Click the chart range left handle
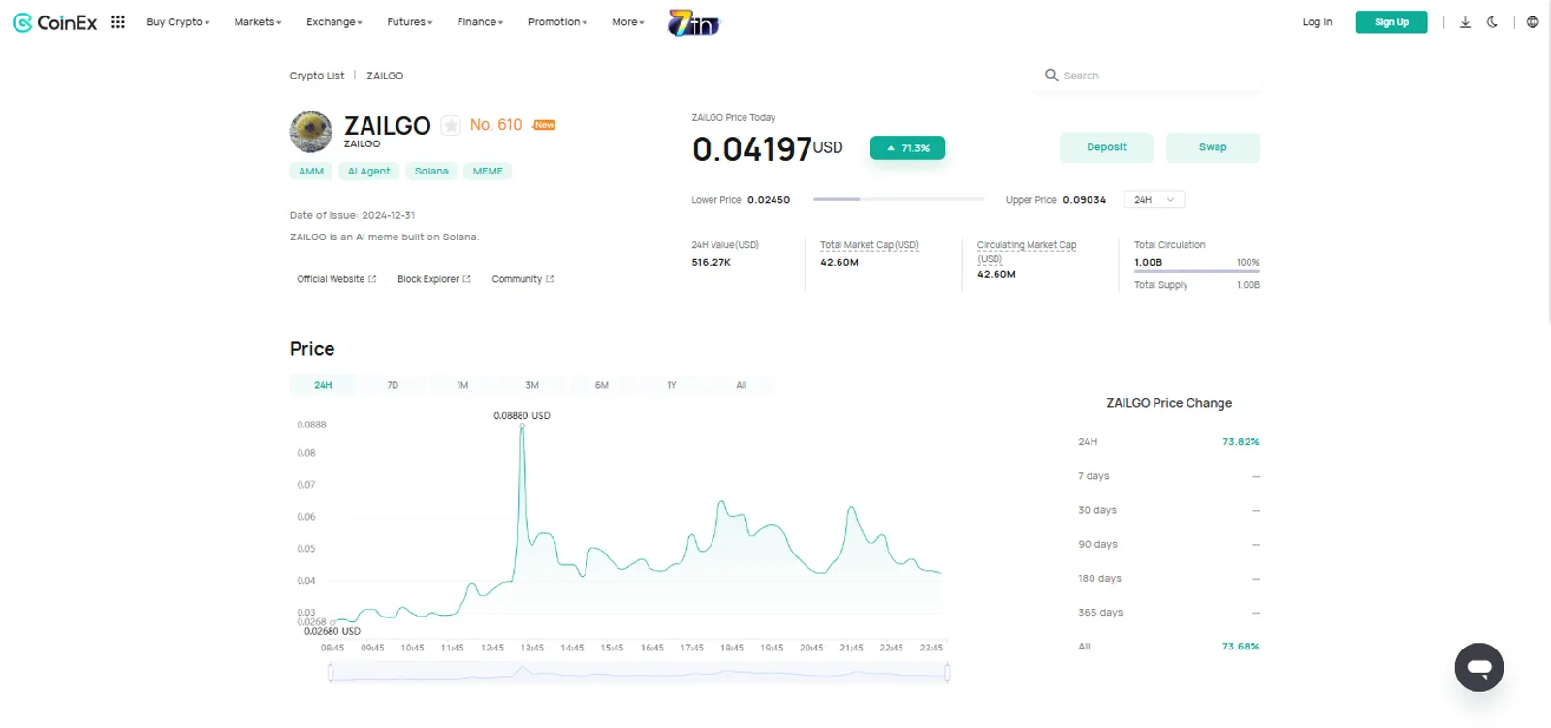This screenshot has height=728, width=1551. [331, 673]
